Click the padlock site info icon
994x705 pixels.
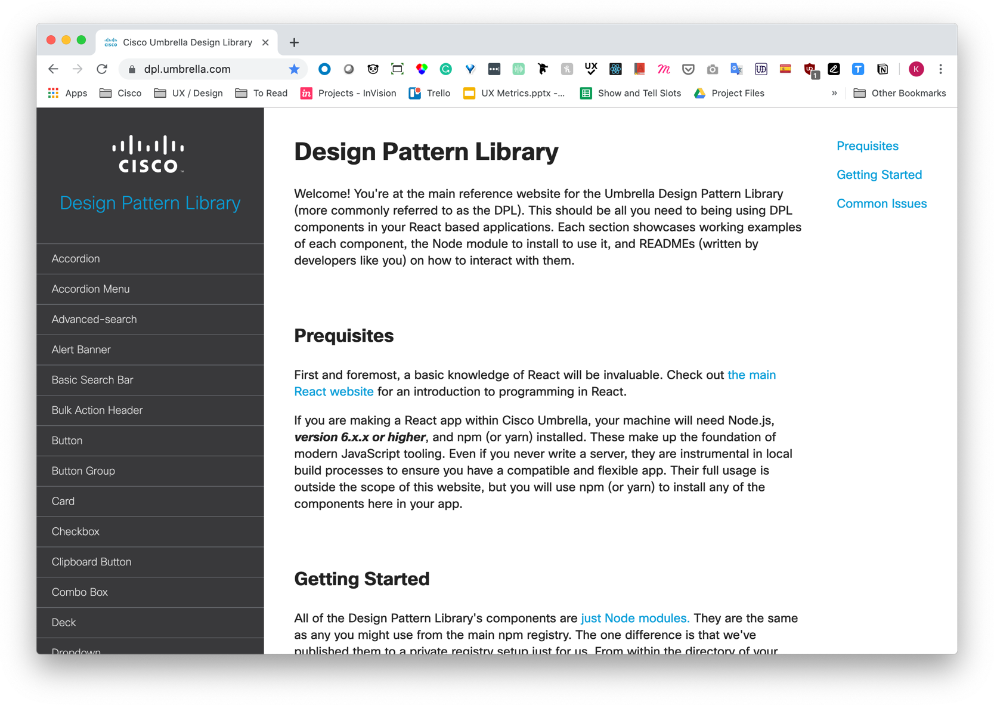132,69
